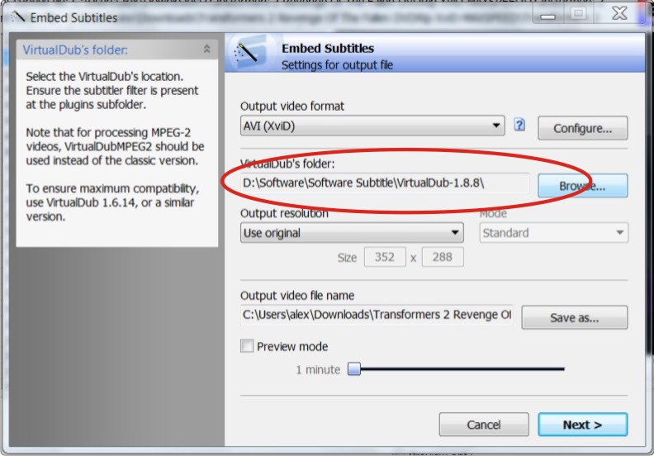Open the Output video format dropdown

(372, 126)
